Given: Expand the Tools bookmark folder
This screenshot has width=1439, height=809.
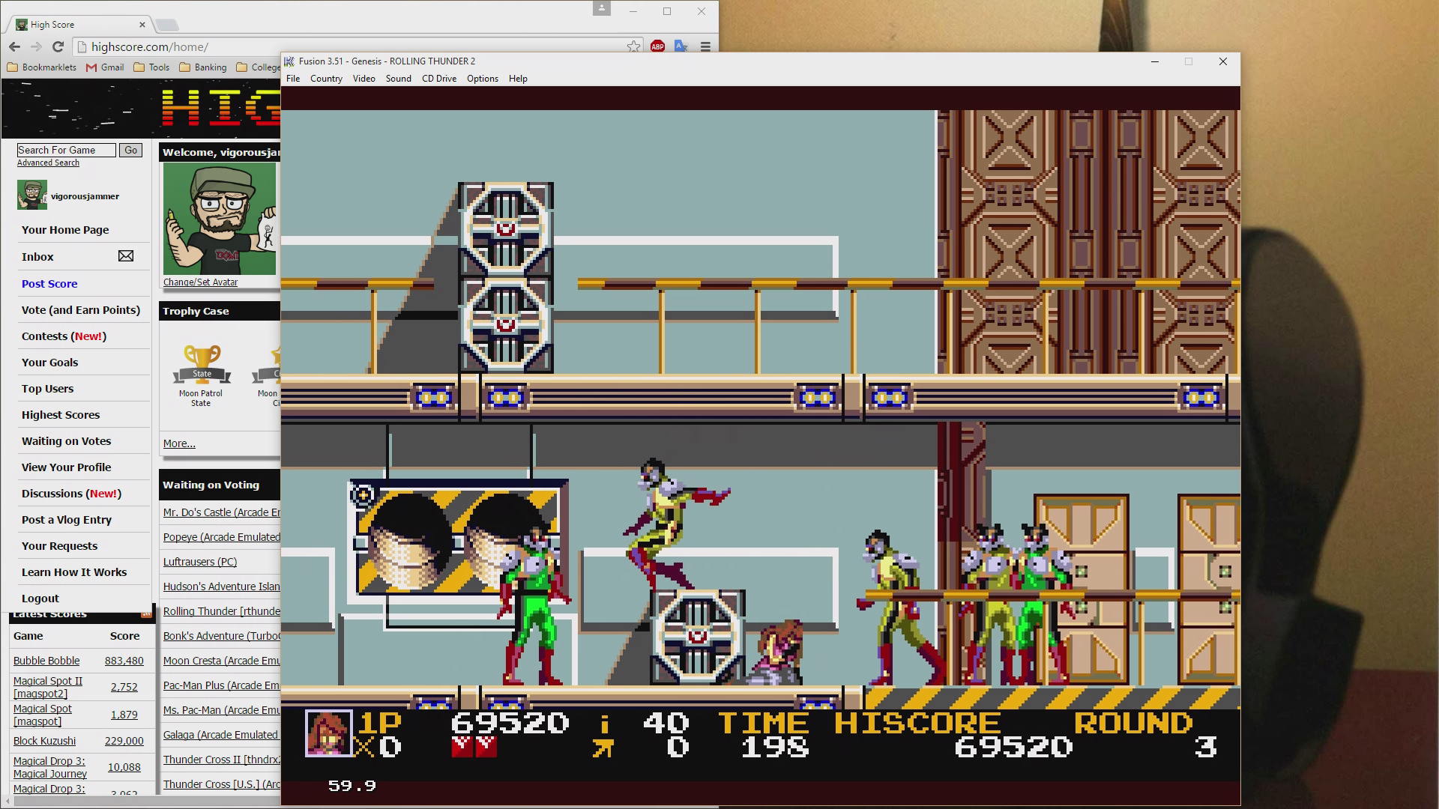Looking at the screenshot, I should pyautogui.click(x=151, y=67).
